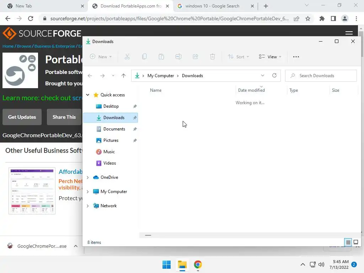This screenshot has width=364, height=273.
Task: Click the SourceForge logo
Action: tap(42, 33)
